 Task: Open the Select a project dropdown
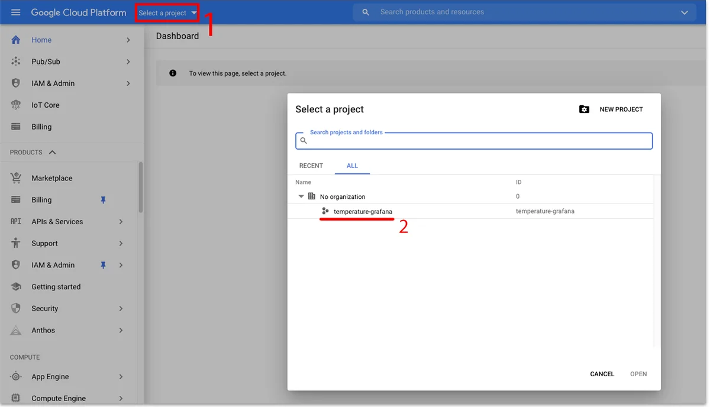[167, 13]
